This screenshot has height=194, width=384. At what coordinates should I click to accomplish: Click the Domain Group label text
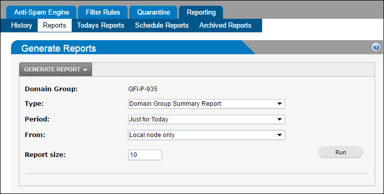point(51,89)
